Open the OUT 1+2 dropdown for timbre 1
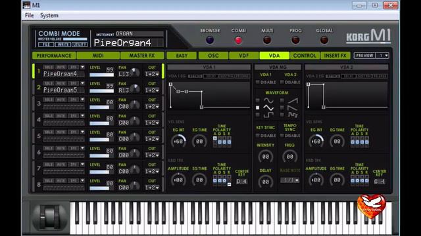 pos(152,74)
